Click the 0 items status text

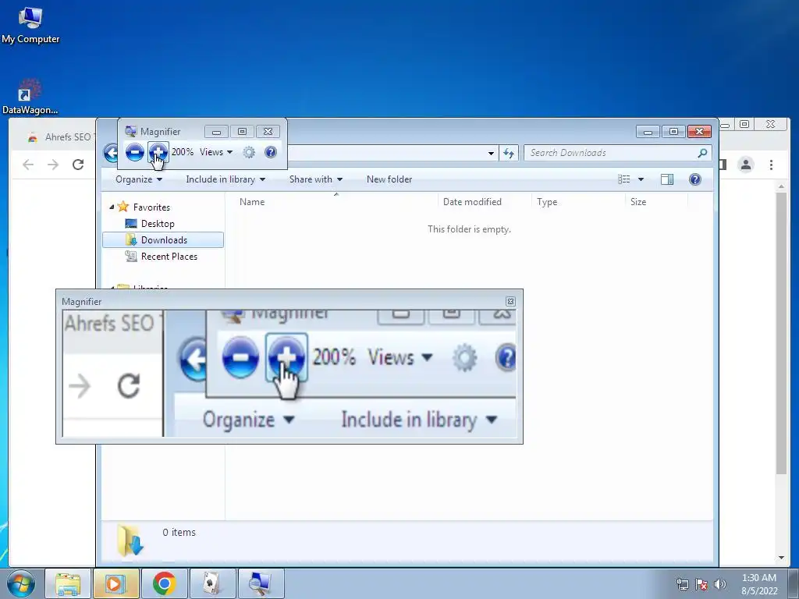[x=179, y=532]
